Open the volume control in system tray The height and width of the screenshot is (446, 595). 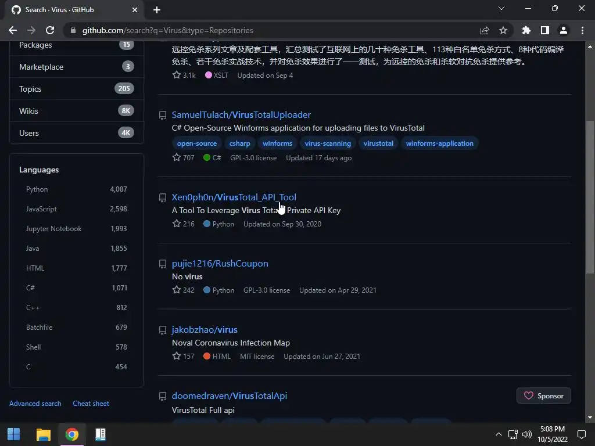coord(526,434)
